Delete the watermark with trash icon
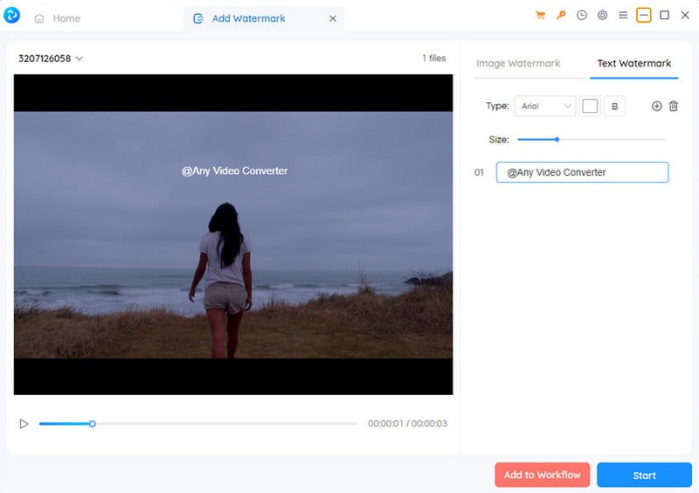 674,106
